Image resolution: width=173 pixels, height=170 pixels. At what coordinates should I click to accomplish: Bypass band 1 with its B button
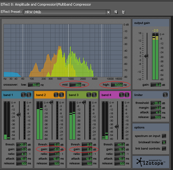[x=29, y=95]
